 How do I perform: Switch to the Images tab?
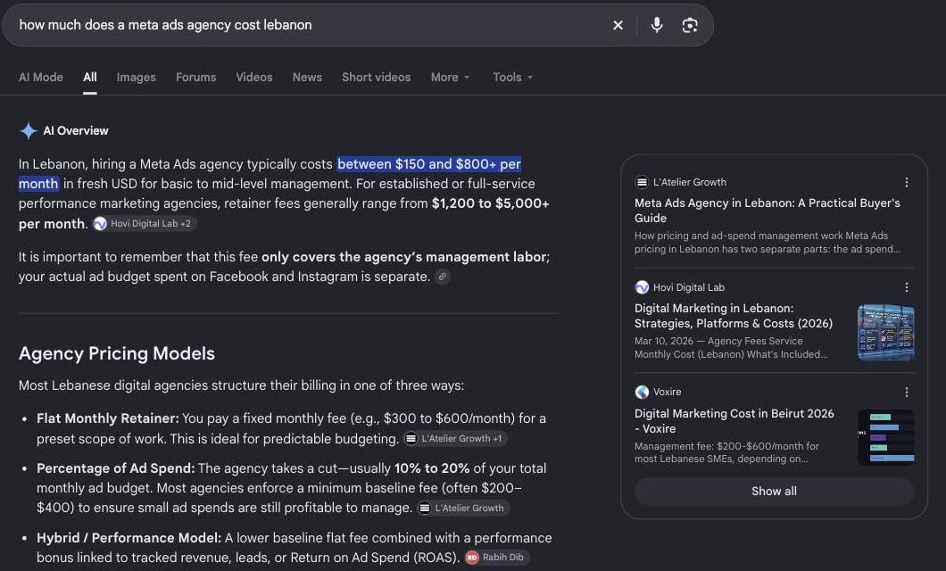137,78
